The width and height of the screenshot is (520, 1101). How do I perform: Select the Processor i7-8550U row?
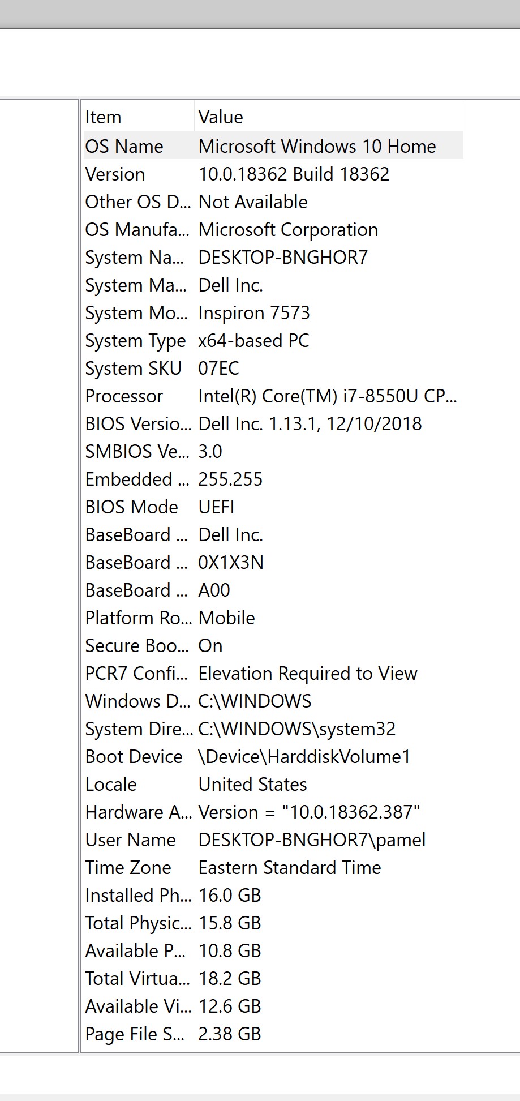click(x=273, y=396)
